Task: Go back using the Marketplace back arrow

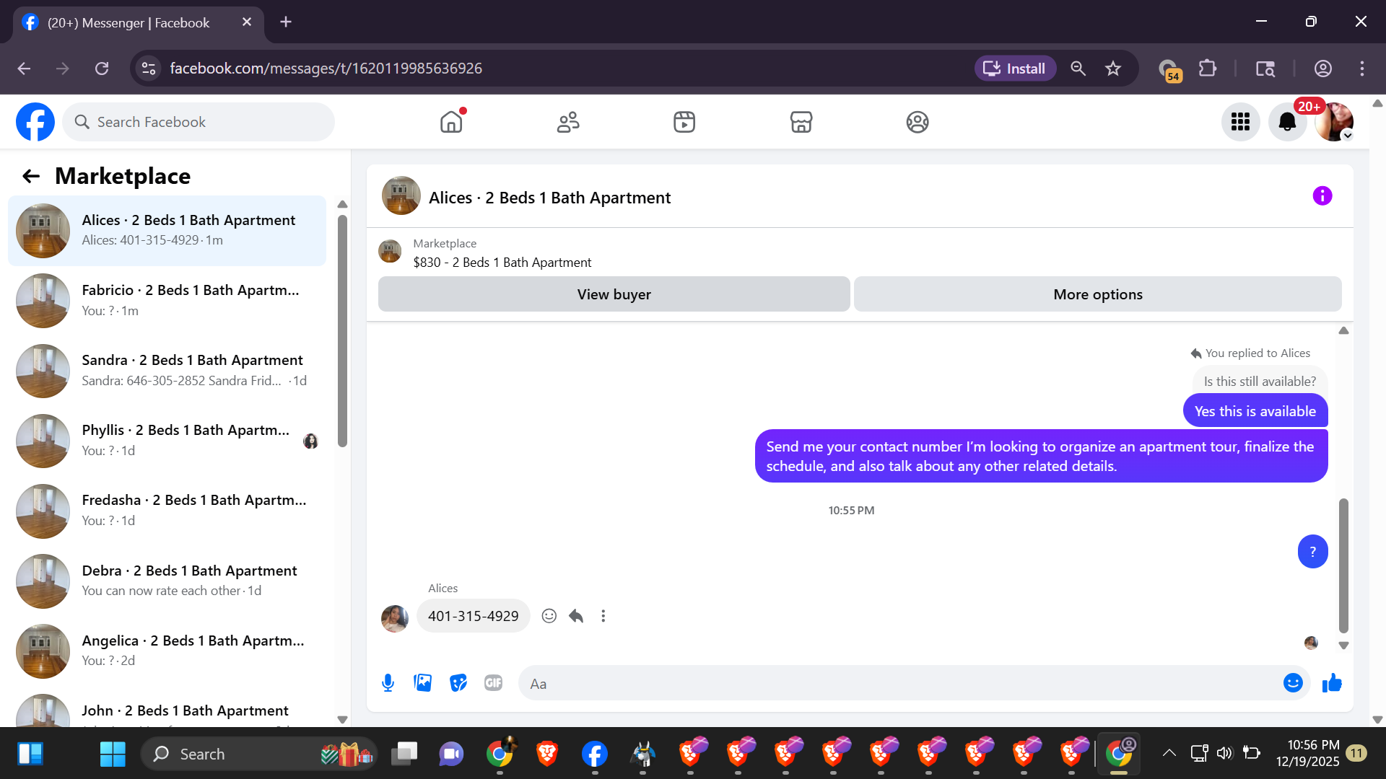Action: click(31, 176)
